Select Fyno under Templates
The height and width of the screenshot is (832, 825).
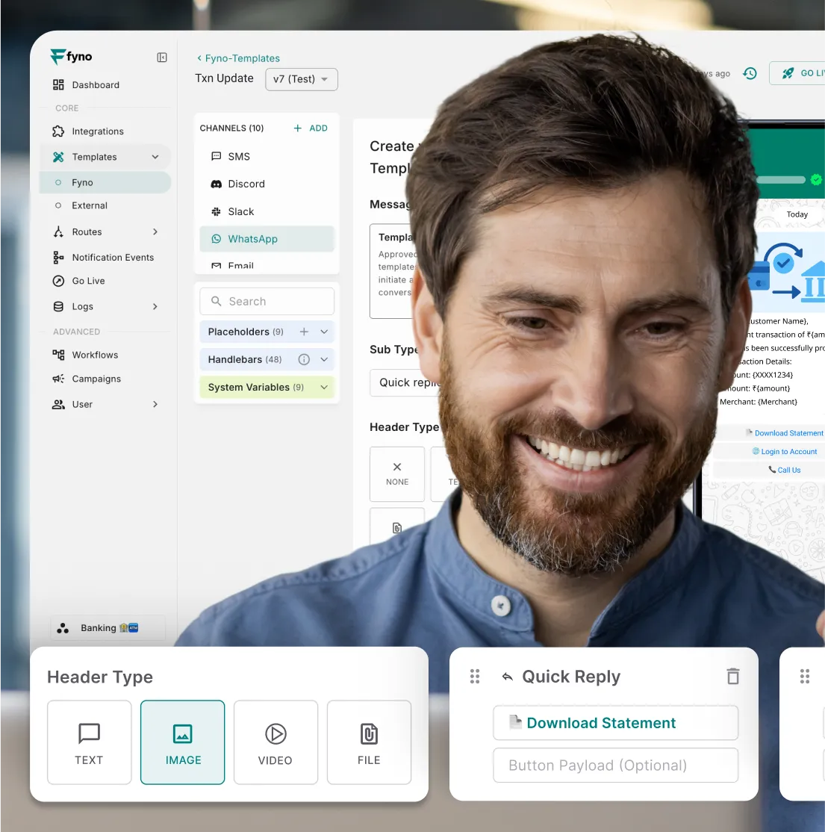[x=105, y=182]
